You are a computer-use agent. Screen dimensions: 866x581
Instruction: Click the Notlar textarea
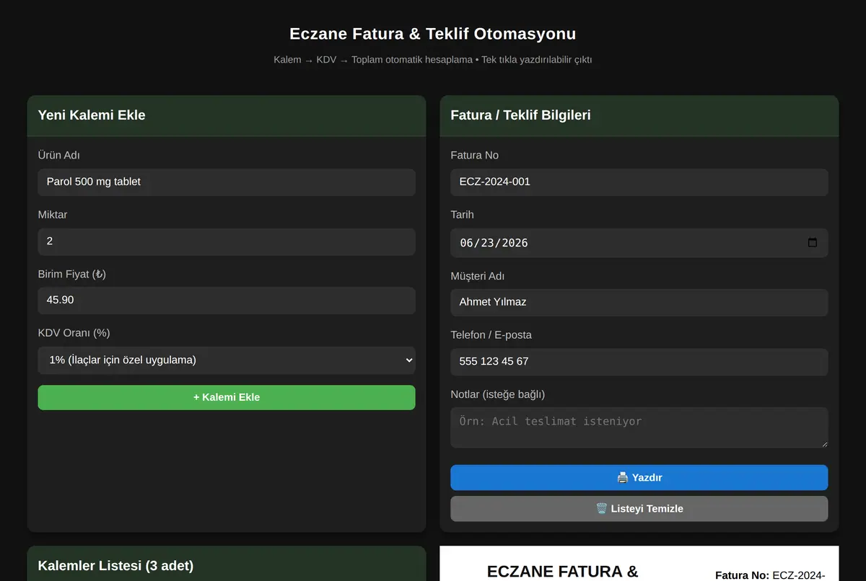pos(639,427)
